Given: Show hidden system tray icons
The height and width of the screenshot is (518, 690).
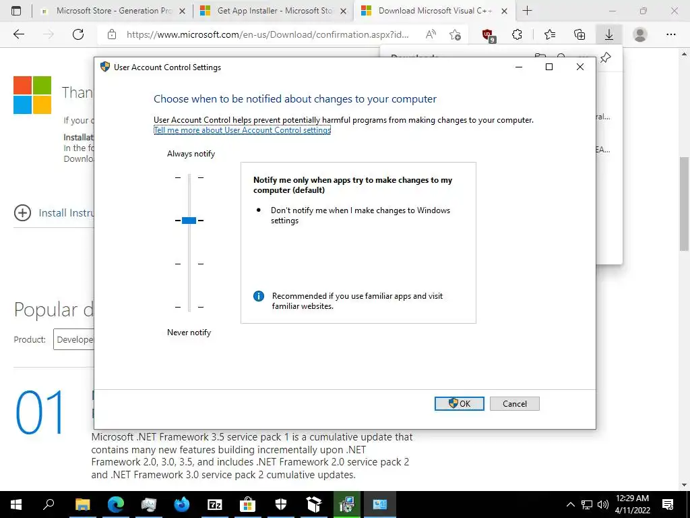Looking at the screenshot, I should pos(570,505).
